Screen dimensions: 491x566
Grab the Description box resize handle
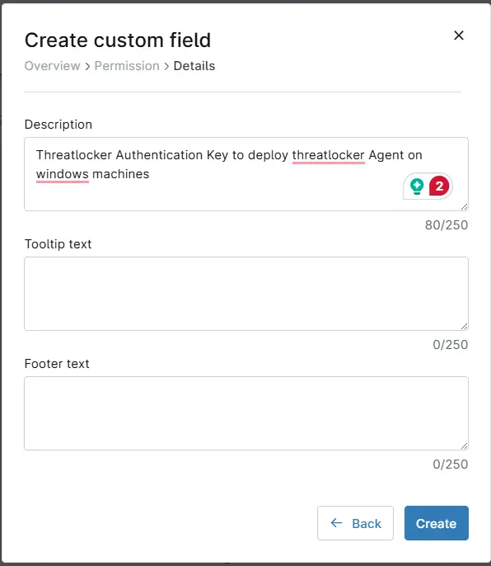(x=465, y=206)
